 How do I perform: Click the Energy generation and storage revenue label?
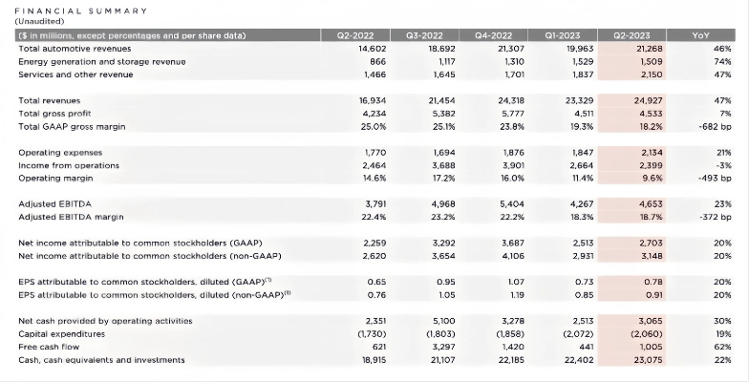click(101, 61)
